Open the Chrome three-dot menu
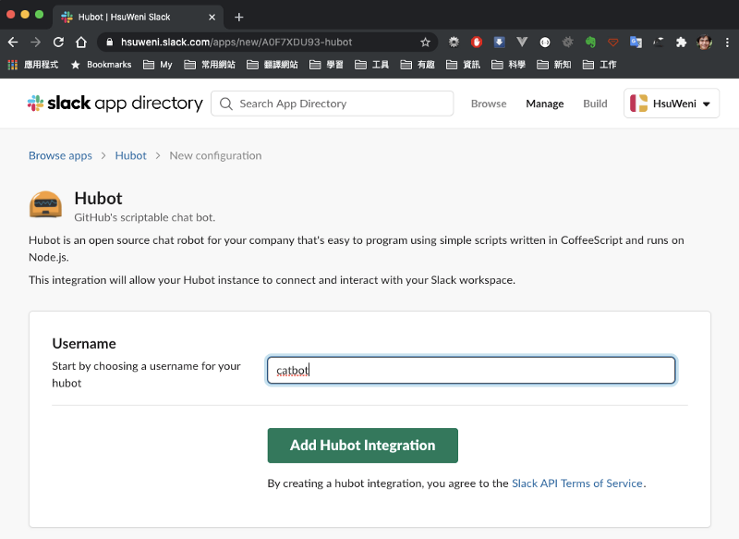The height and width of the screenshot is (539, 739). pos(727,42)
